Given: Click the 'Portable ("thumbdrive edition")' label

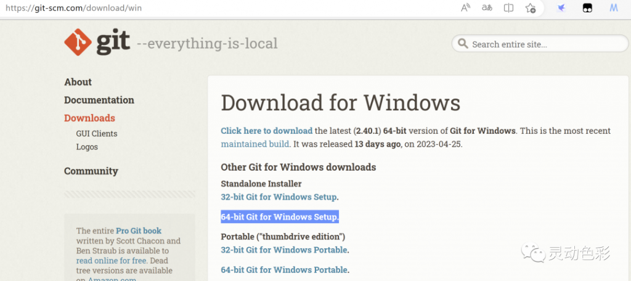Looking at the screenshot, I should [283, 237].
